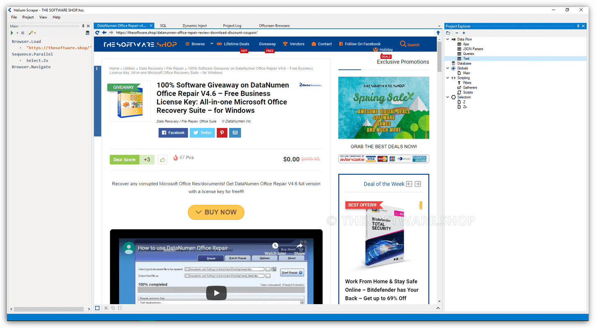The image size is (596, 328).
Task: Click the browser URL address field
Action: (274, 32)
